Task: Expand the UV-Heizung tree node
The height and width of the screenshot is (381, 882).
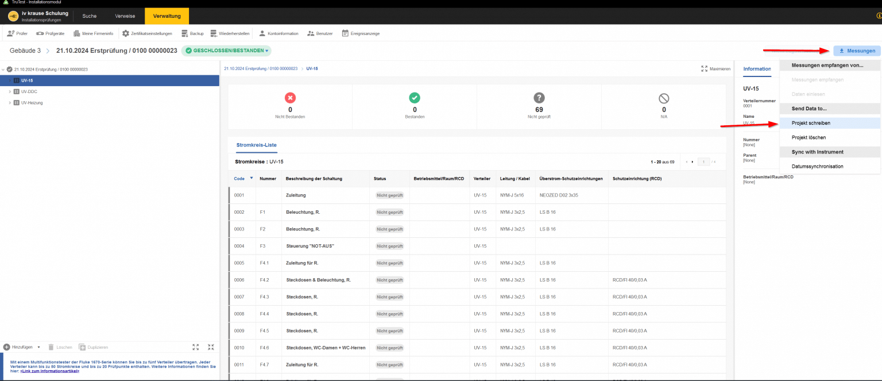Action: click(x=10, y=103)
